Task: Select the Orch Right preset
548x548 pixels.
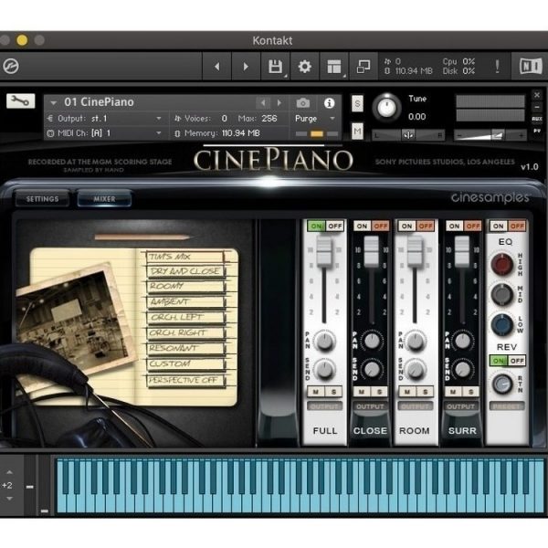Action: pos(185,332)
